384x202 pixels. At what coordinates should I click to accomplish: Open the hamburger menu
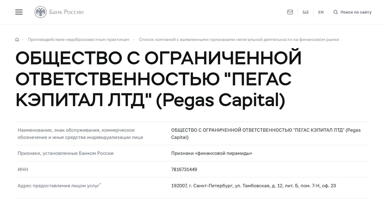click(x=19, y=12)
